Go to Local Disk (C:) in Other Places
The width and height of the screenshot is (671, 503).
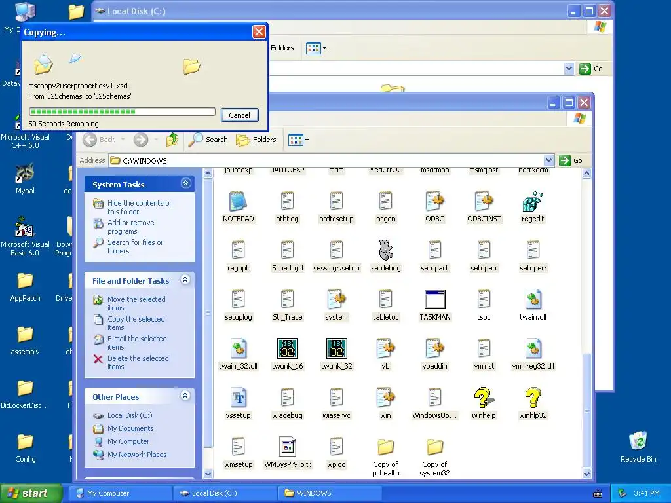coord(129,415)
